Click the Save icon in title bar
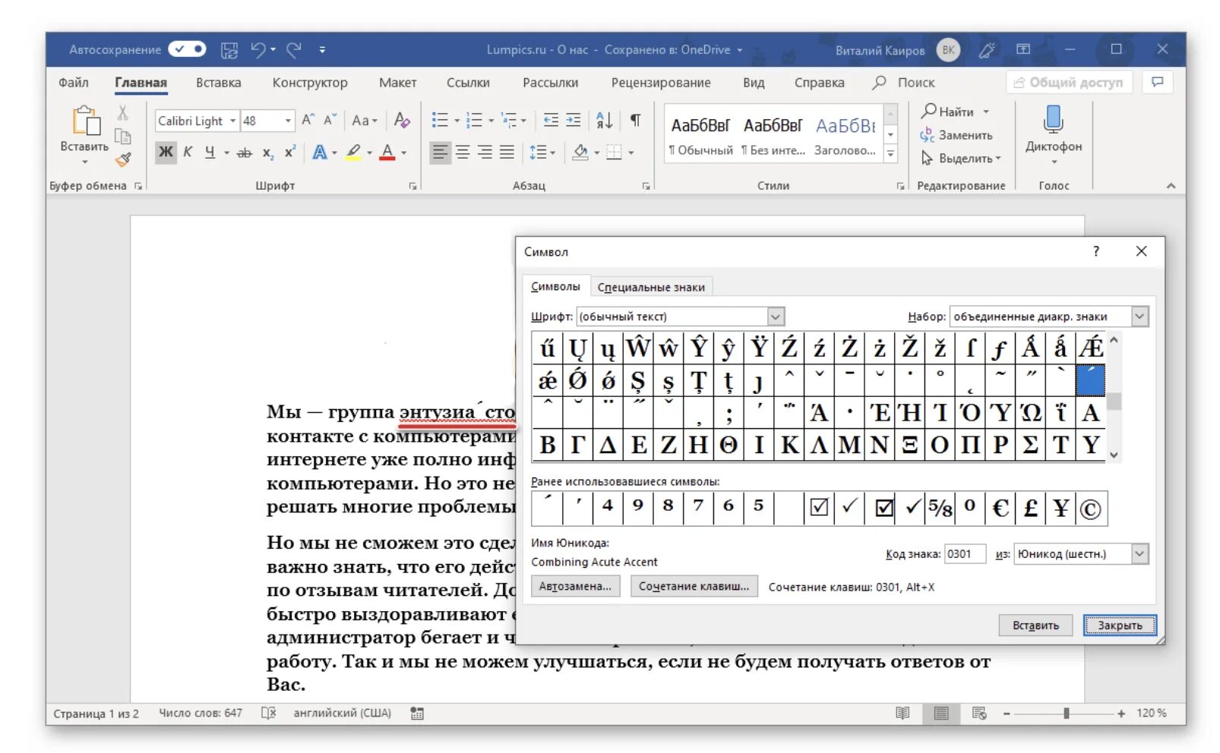Image resolution: width=1220 pixels, height=753 pixels. pos(229,50)
